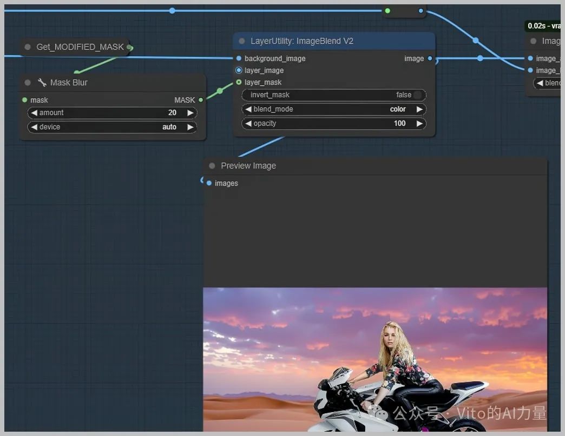Select next device option with right arrow
565x436 pixels.
pyautogui.click(x=190, y=127)
